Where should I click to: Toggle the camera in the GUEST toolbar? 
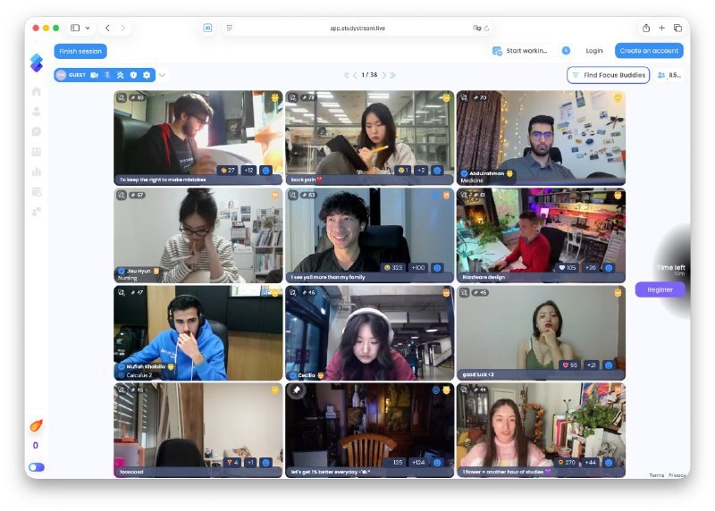click(95, 75)
